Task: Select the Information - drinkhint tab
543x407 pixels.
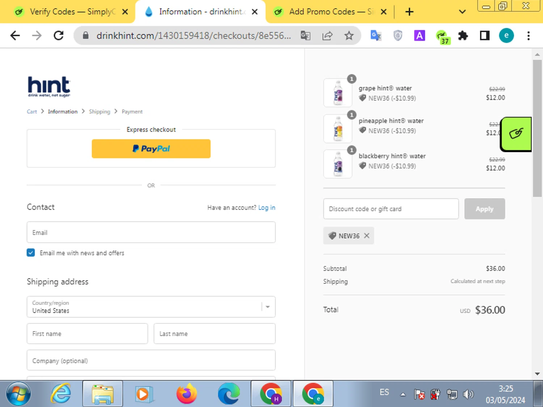Action: (x=201, y=12)
